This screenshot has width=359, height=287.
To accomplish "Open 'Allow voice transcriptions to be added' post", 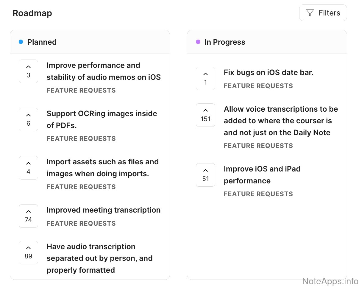I will click(280, 121).
